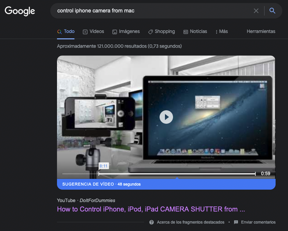The image size is (288, 231).
Task: Click the blue search magnifier icon
Action: click(272, 11)
